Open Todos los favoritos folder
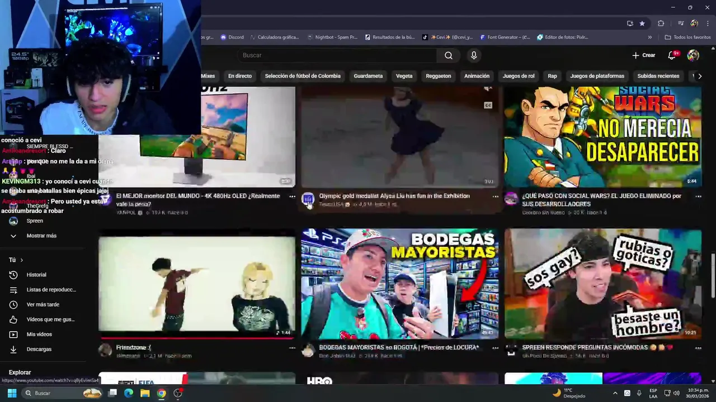716x402 pixels. click(687, 37)
